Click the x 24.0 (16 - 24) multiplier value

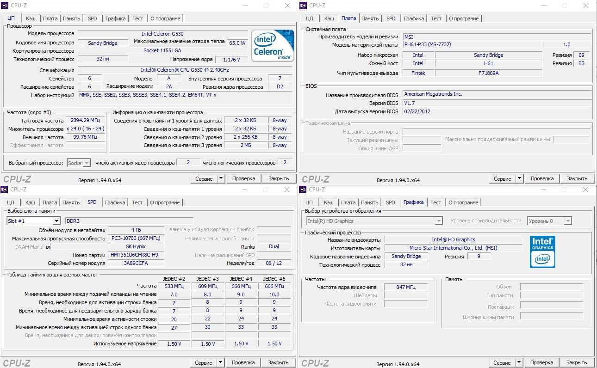[86, 129]
